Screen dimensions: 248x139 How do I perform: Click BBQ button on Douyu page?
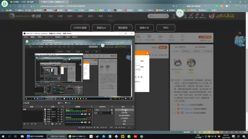pos(166,28)
